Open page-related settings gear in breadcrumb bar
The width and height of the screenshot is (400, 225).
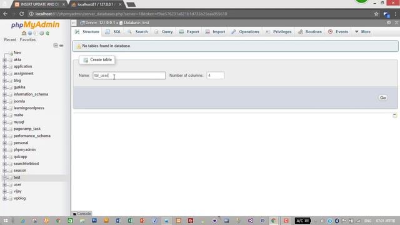click(x=389, y=22)
